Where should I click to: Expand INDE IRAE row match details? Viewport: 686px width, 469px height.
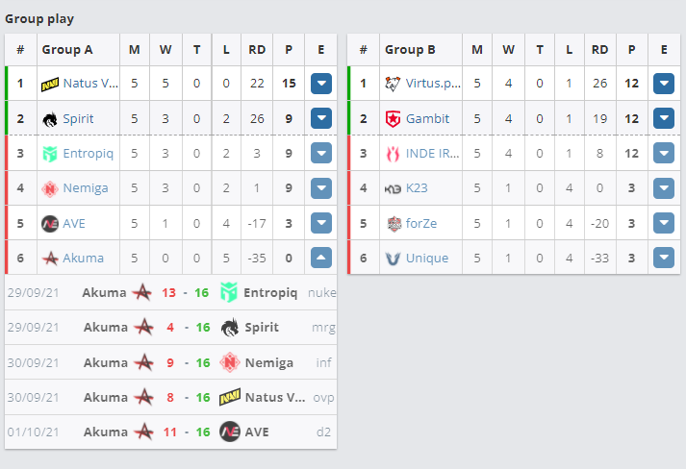coord(664,154)
